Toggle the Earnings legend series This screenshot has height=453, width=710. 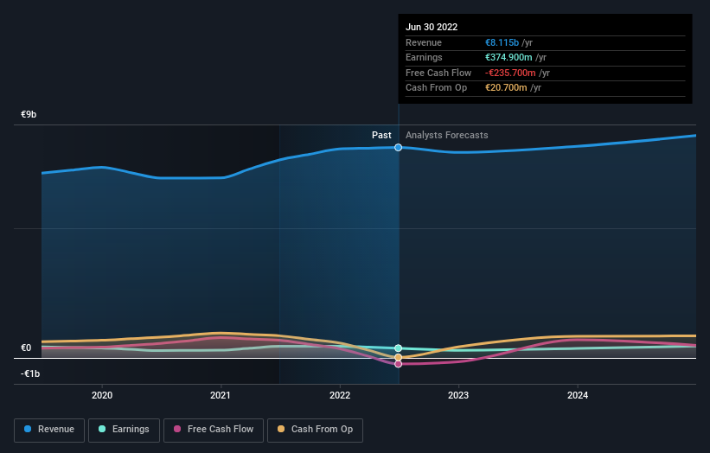(x=124, y=430)
